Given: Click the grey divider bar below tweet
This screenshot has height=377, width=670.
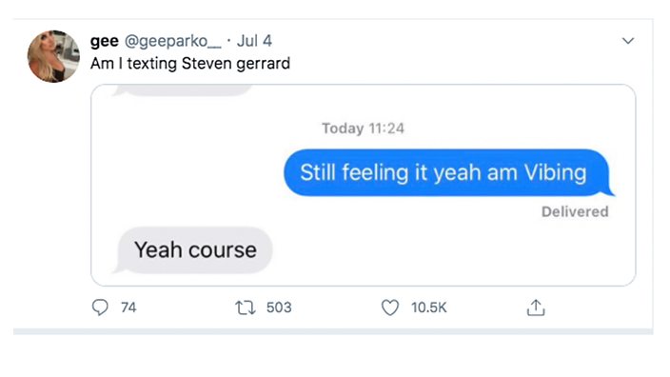Looking at the screenshot, I should click(x=333, y=331).
